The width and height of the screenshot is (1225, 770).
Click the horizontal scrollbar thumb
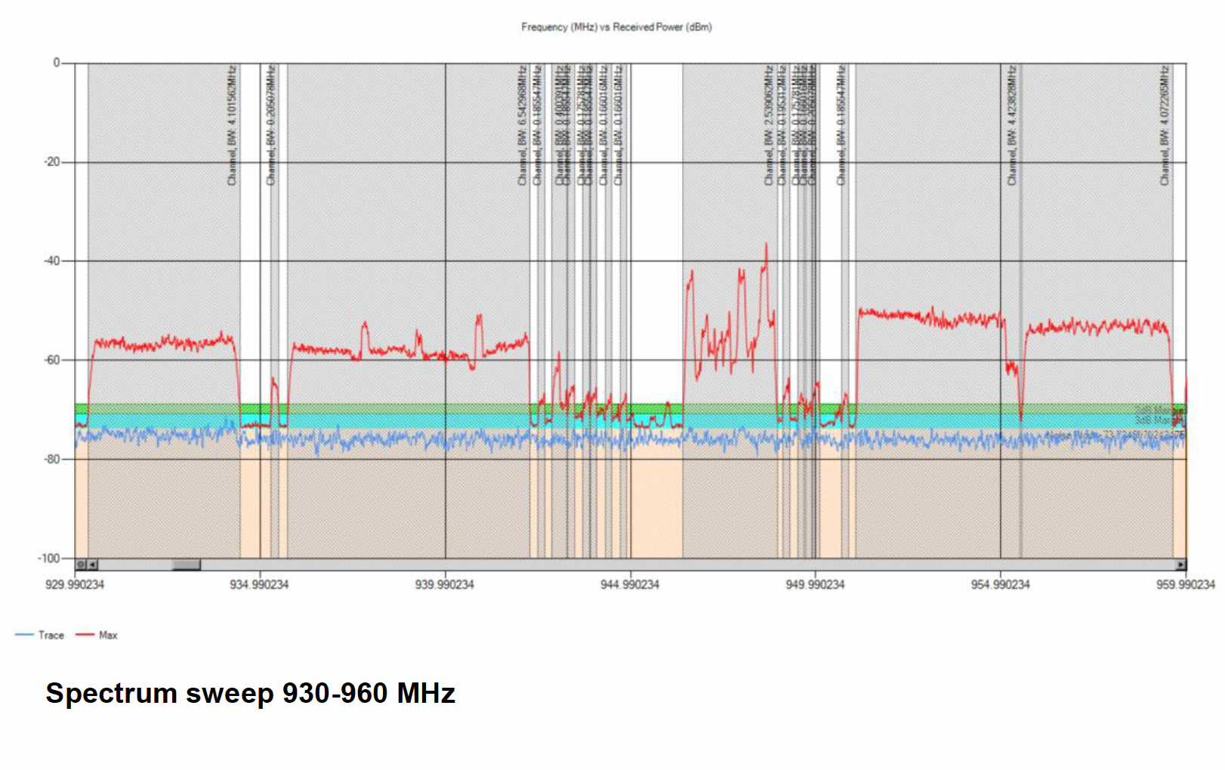pos(186,565)
